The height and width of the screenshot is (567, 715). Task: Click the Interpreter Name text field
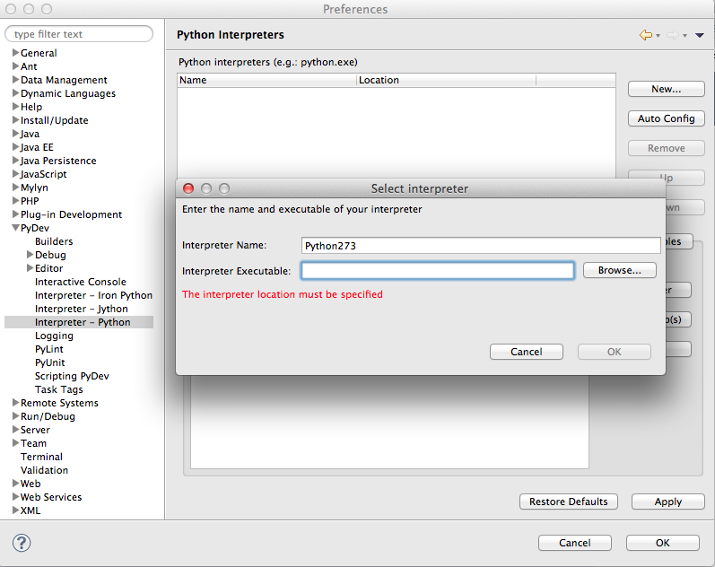point(481,245)
